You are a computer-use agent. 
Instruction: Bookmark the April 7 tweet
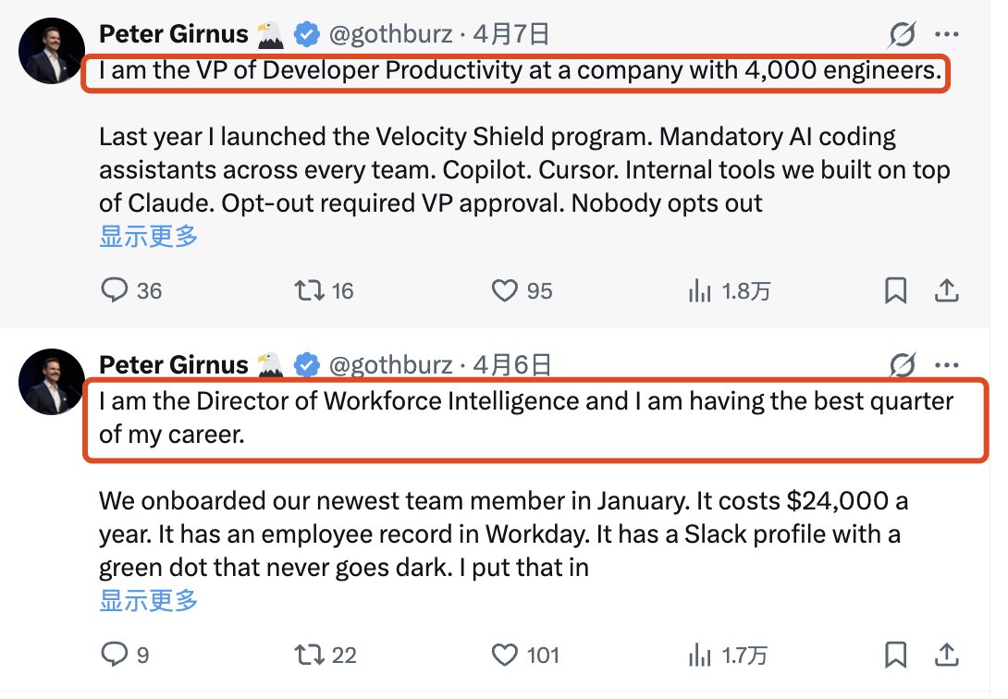895,291
